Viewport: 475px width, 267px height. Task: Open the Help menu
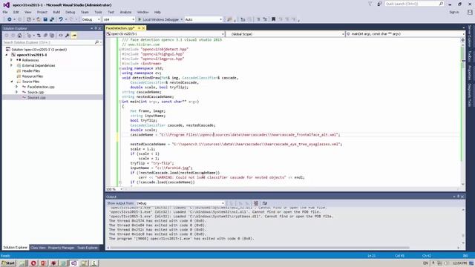tap(157, 12)
